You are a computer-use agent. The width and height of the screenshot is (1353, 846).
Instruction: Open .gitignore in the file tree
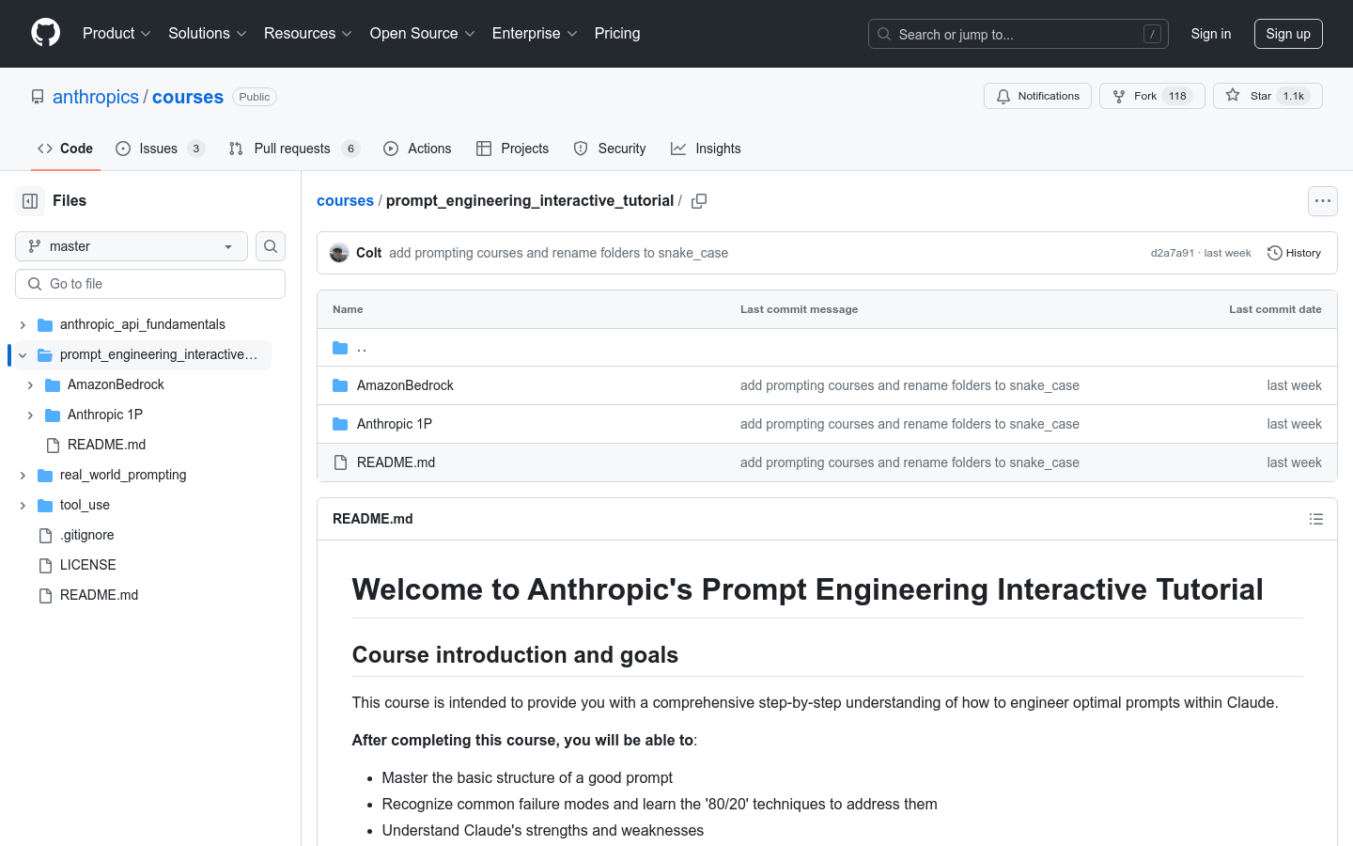(86, 535)
